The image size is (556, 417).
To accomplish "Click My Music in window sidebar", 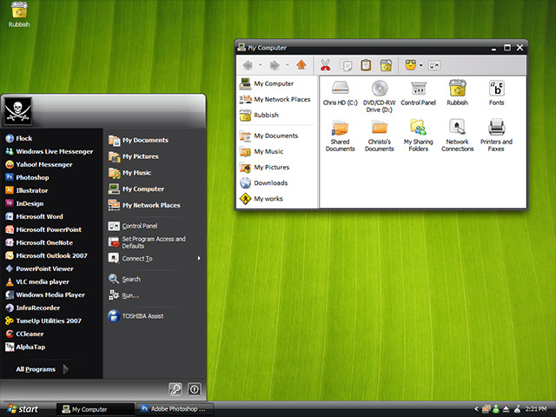I will tap(261, 151).
